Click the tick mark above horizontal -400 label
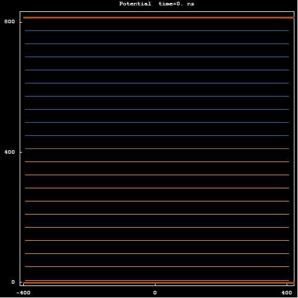The height and width of the screenshot is (298, 298). tap(23, 284)
